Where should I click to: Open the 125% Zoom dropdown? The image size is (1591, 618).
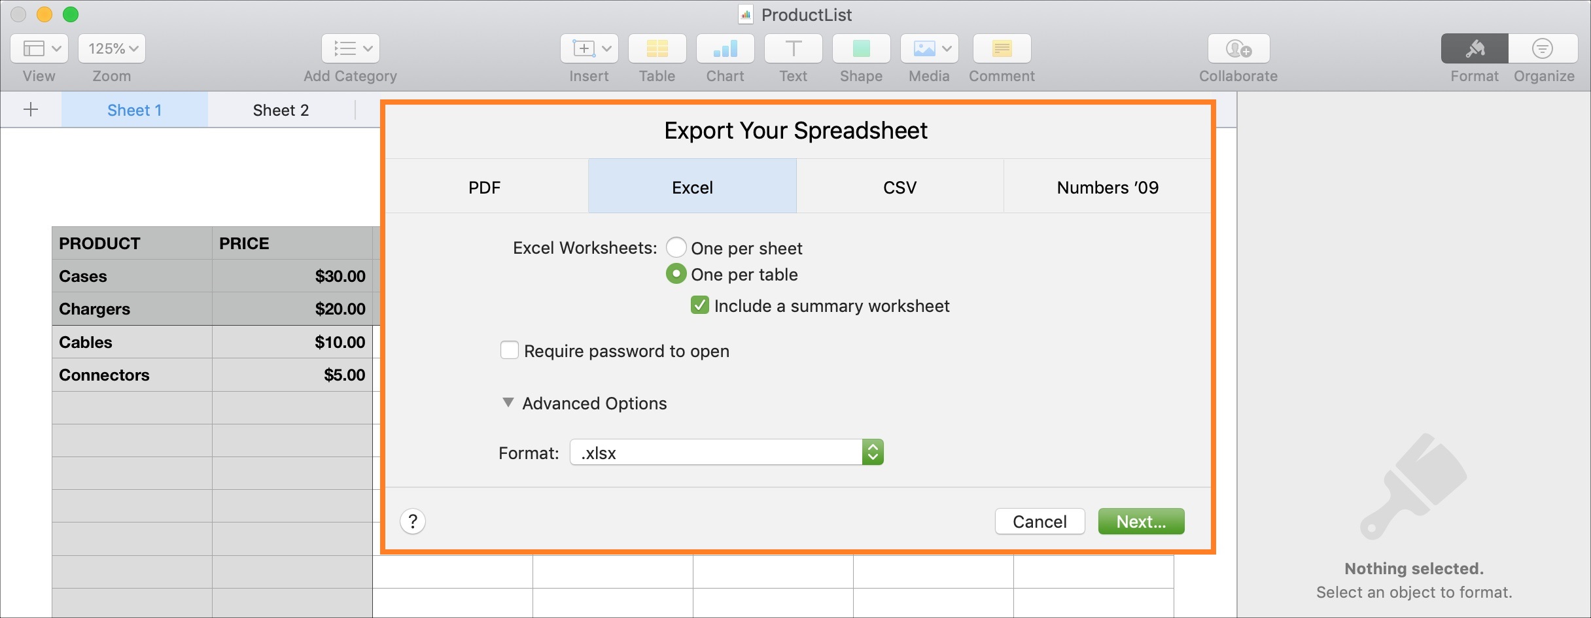coord(112,48)
